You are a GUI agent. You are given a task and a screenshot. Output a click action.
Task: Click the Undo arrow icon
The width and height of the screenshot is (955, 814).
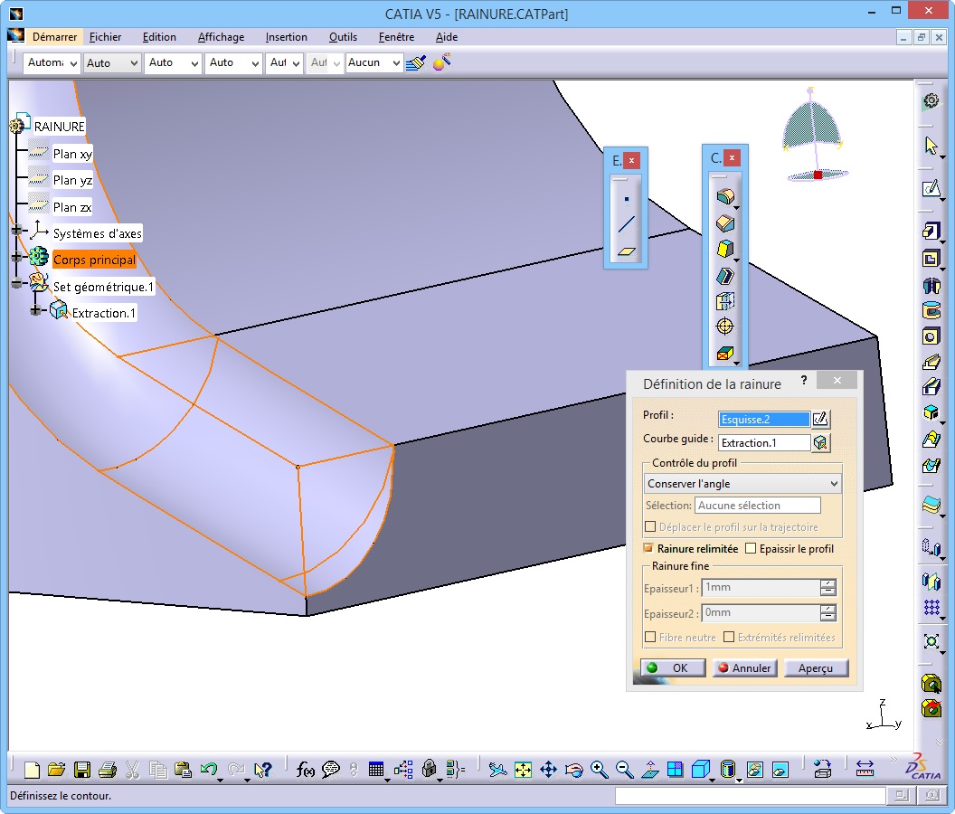[208, 770]
